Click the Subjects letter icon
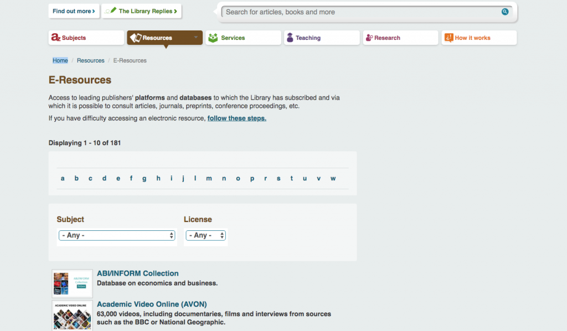The height and width of the screenshot is (331, 567). pyautogui.click(x=55, y=37)
